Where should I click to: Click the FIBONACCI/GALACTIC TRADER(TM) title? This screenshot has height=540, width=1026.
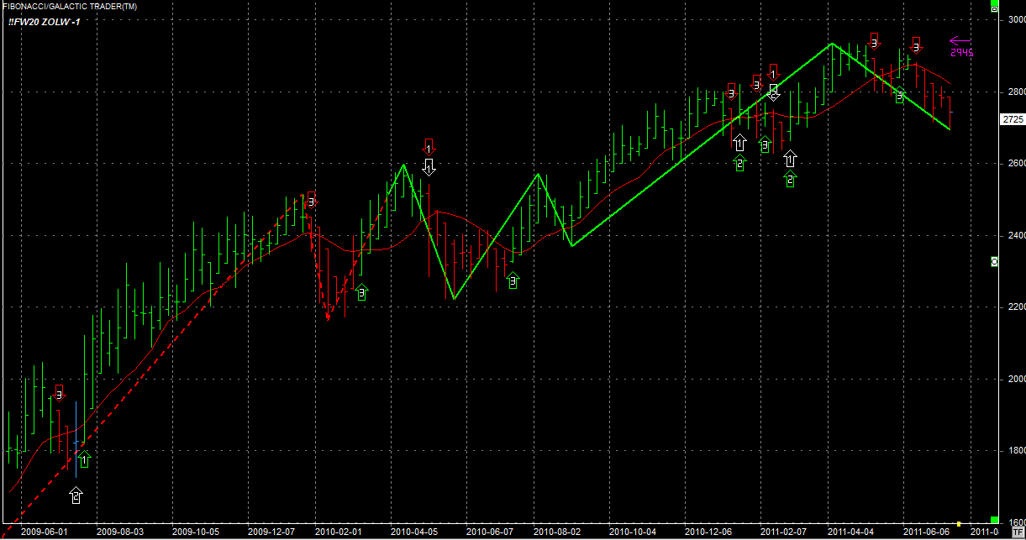pyautogui.click(x=69, y=7)
